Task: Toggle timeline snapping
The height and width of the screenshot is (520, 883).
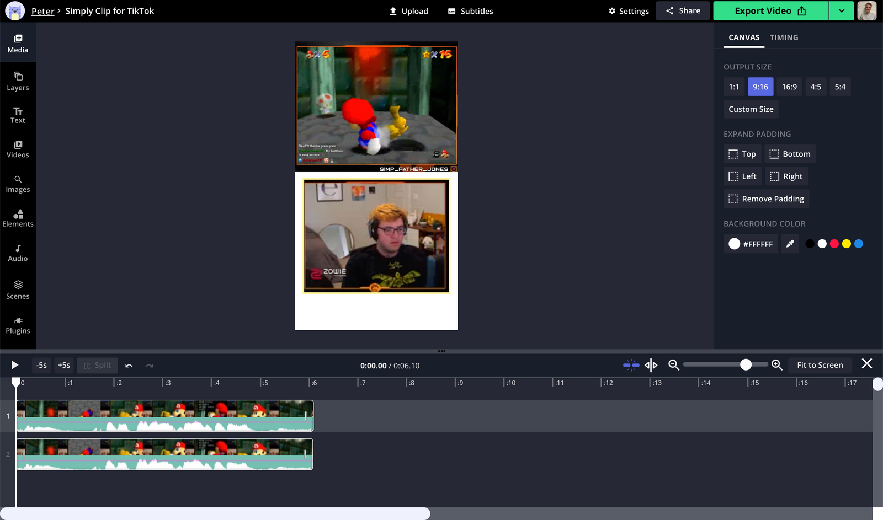Action: (x=631, y=364)
